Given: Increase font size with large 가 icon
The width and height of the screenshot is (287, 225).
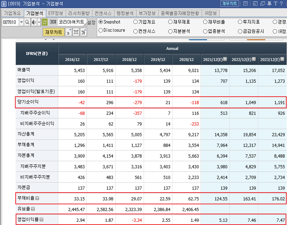Looking at the screenshot, I should pos(84,32).
